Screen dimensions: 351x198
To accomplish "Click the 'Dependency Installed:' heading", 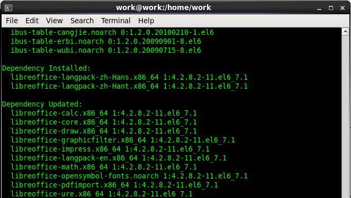I will point(47,68).
